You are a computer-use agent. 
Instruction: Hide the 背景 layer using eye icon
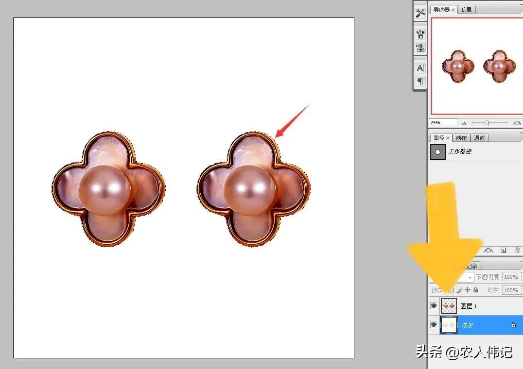(434, 325)
